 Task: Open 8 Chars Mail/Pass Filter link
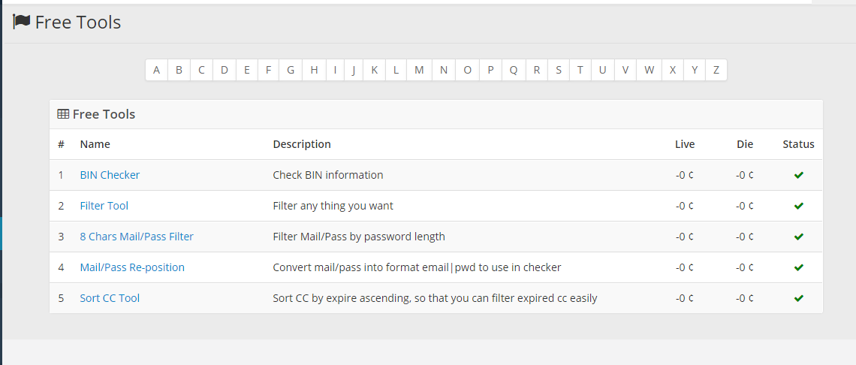coord(137,237)
